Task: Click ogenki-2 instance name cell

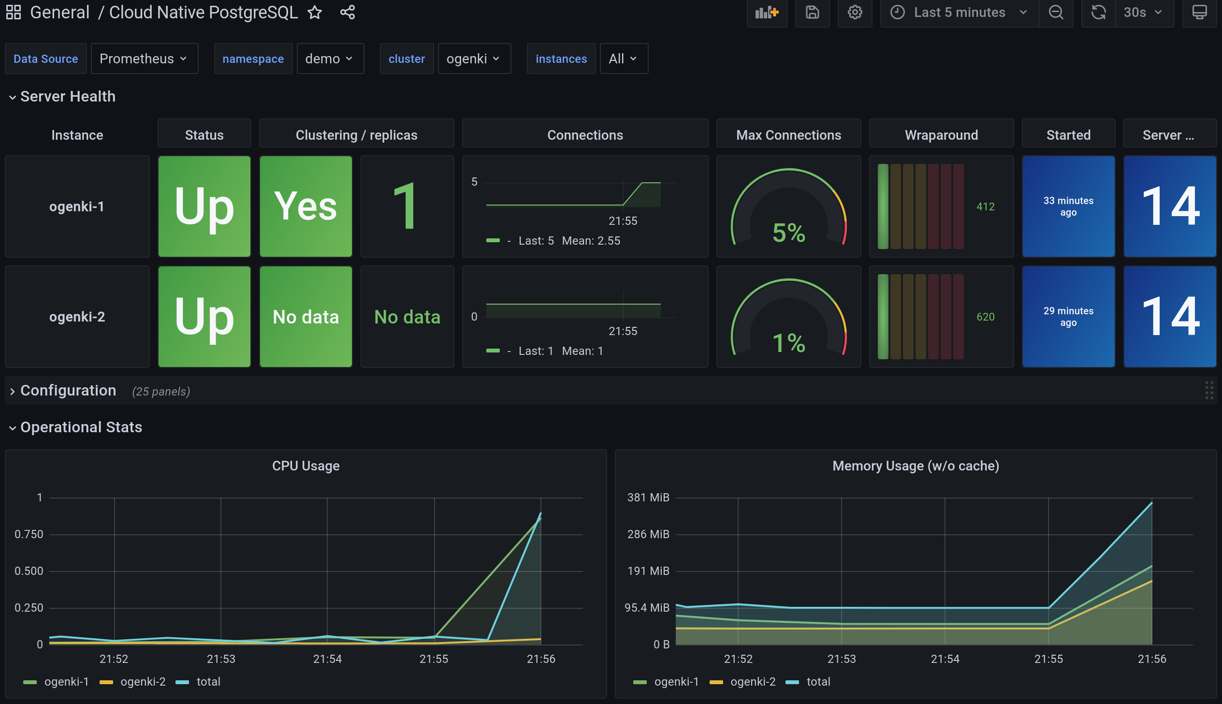Action: click(x=77, y=317)
